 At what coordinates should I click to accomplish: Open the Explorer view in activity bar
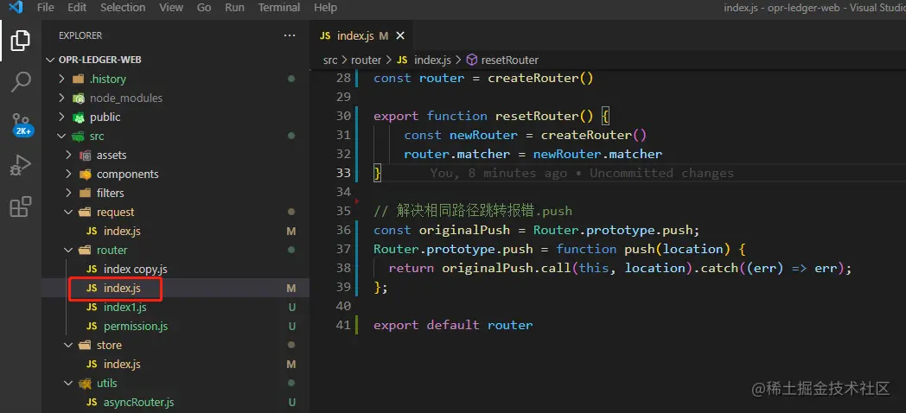tap(21, 41)
